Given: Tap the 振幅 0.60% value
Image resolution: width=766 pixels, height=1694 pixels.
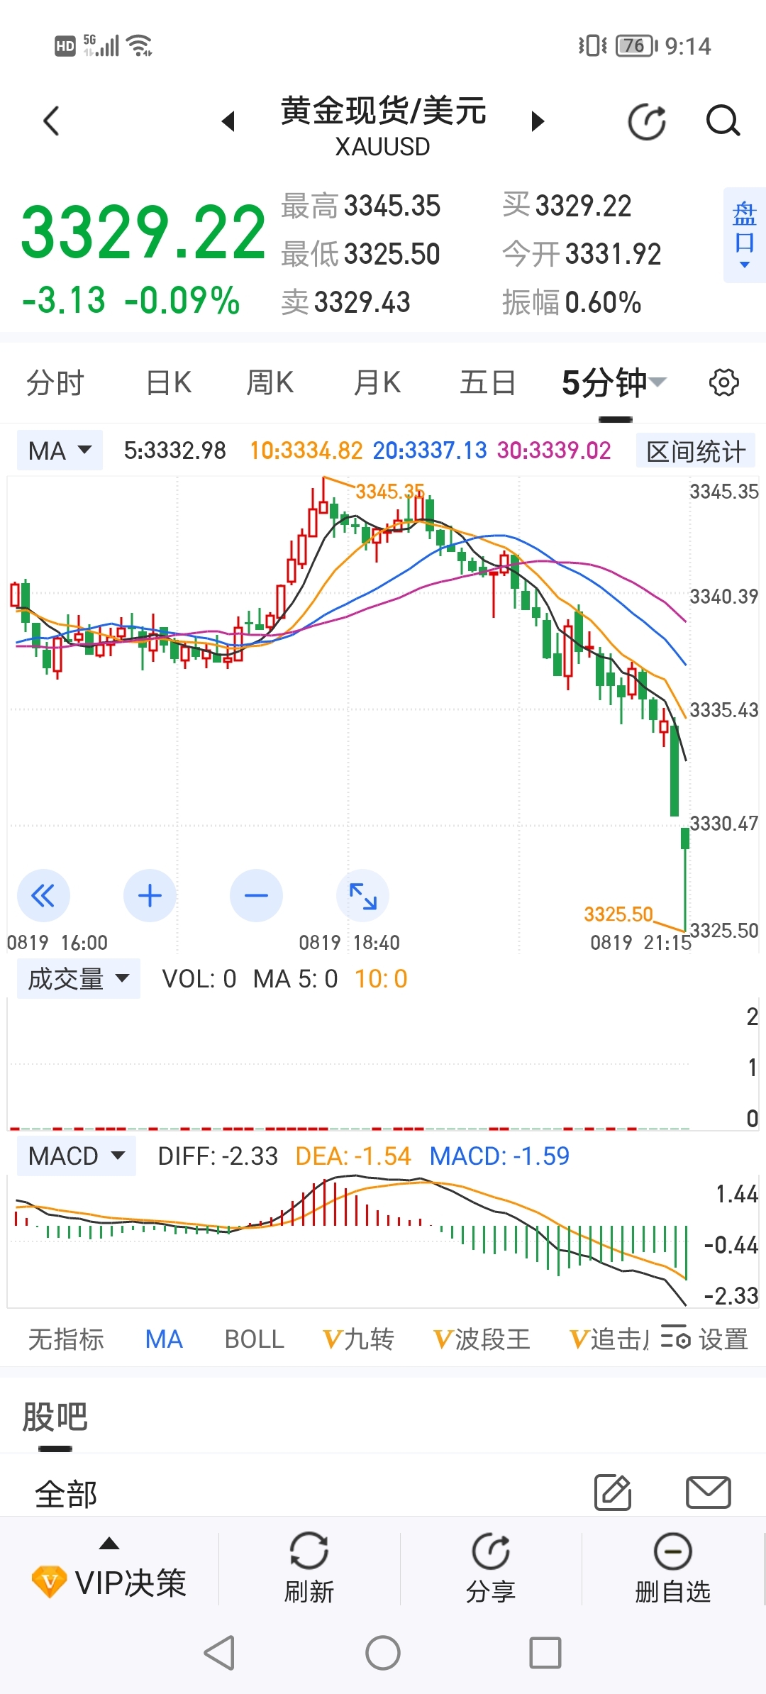Looking at the screenshot, I should tap(604, 302).
